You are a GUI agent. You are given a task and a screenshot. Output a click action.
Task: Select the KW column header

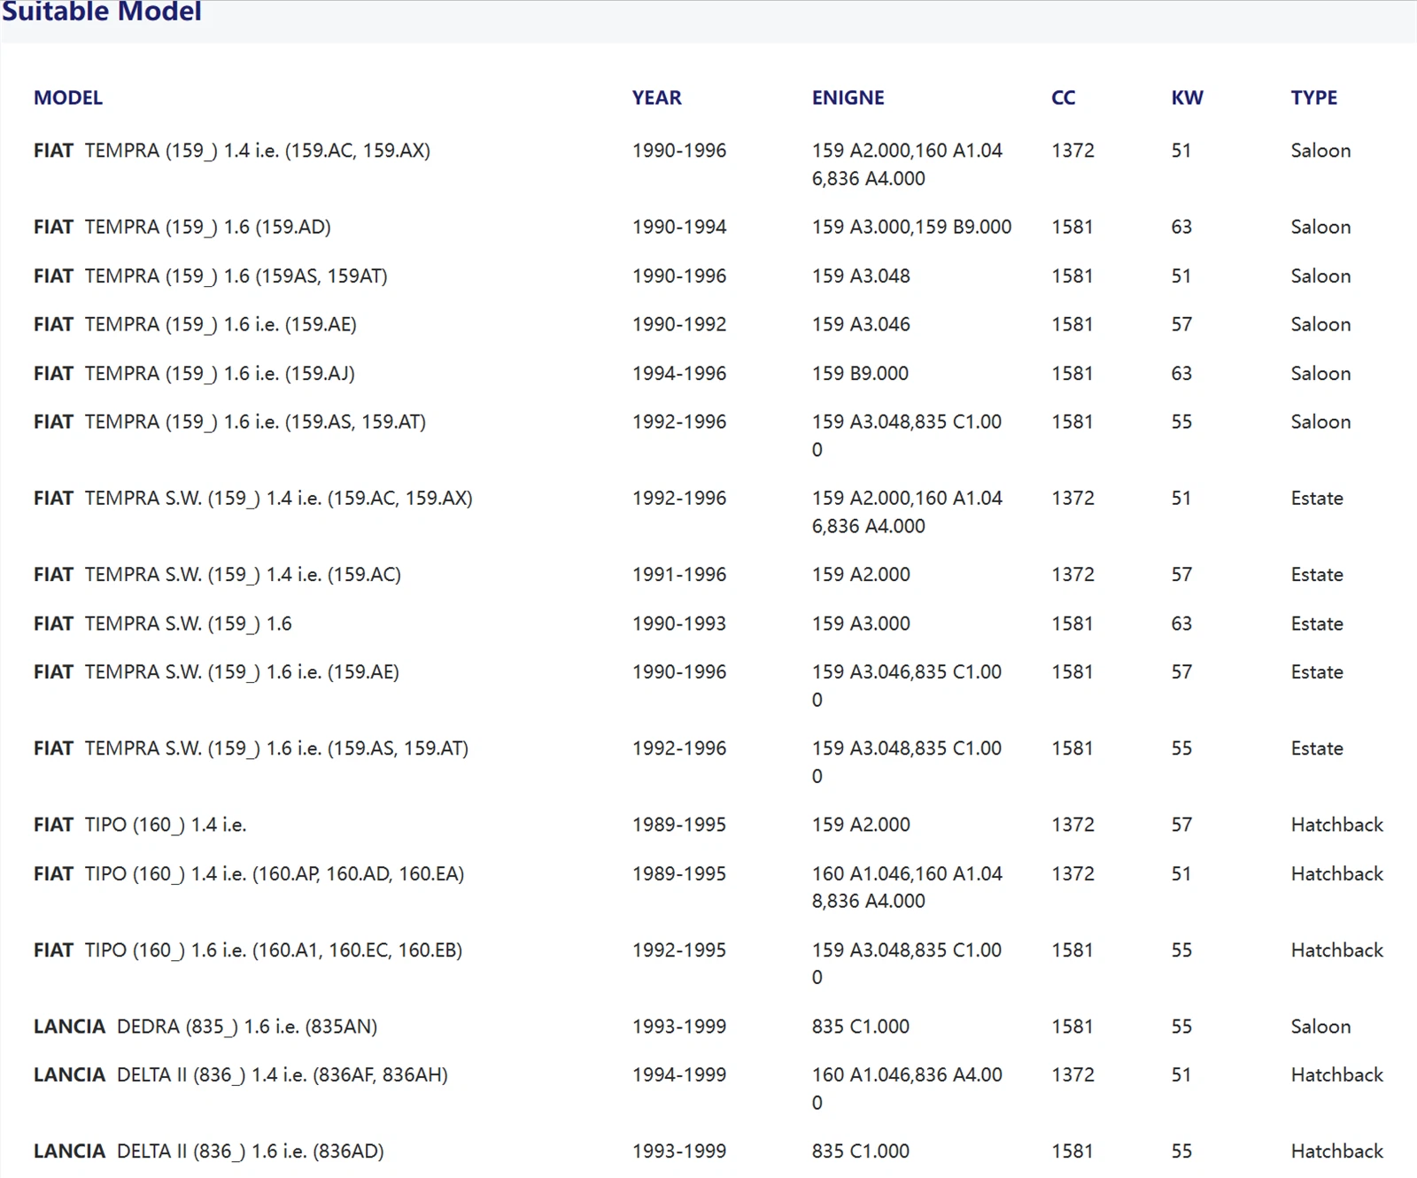click(x=1187, y=97)
